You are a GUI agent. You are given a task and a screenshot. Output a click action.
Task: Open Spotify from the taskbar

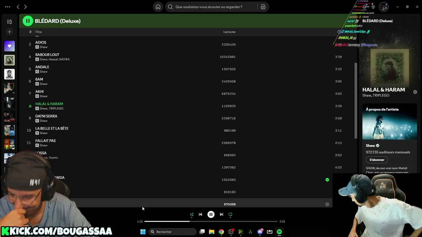click(x=279, y=232)
